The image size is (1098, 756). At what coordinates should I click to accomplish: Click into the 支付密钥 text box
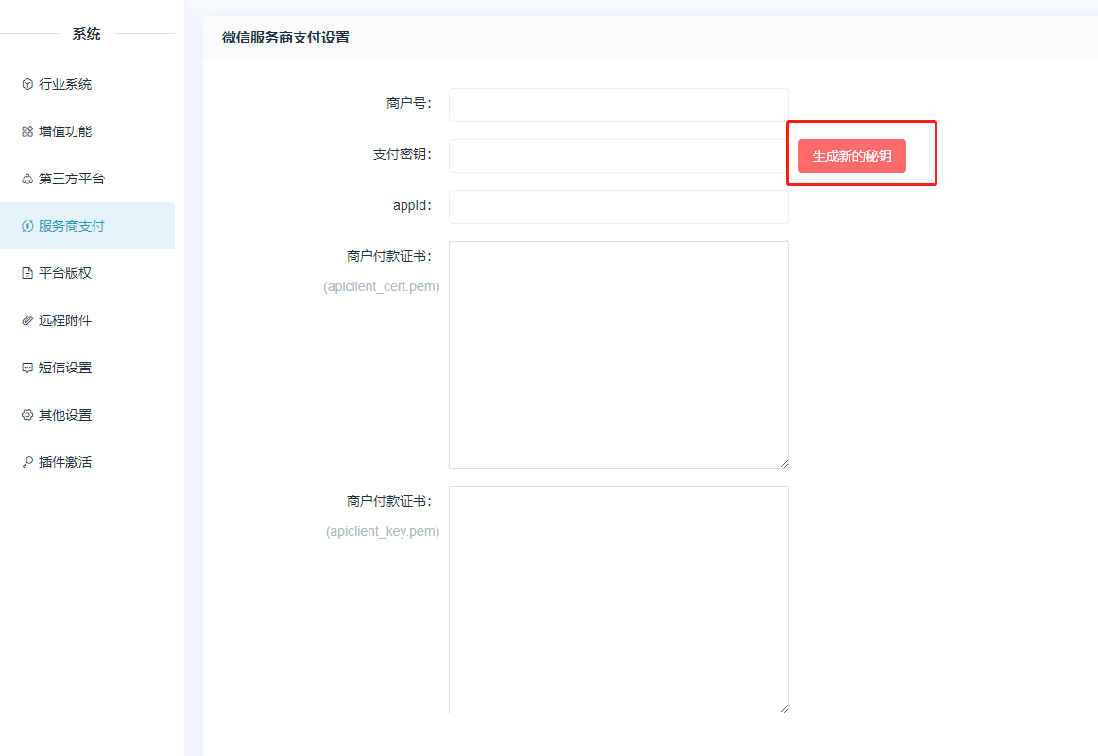click(618, 156)
